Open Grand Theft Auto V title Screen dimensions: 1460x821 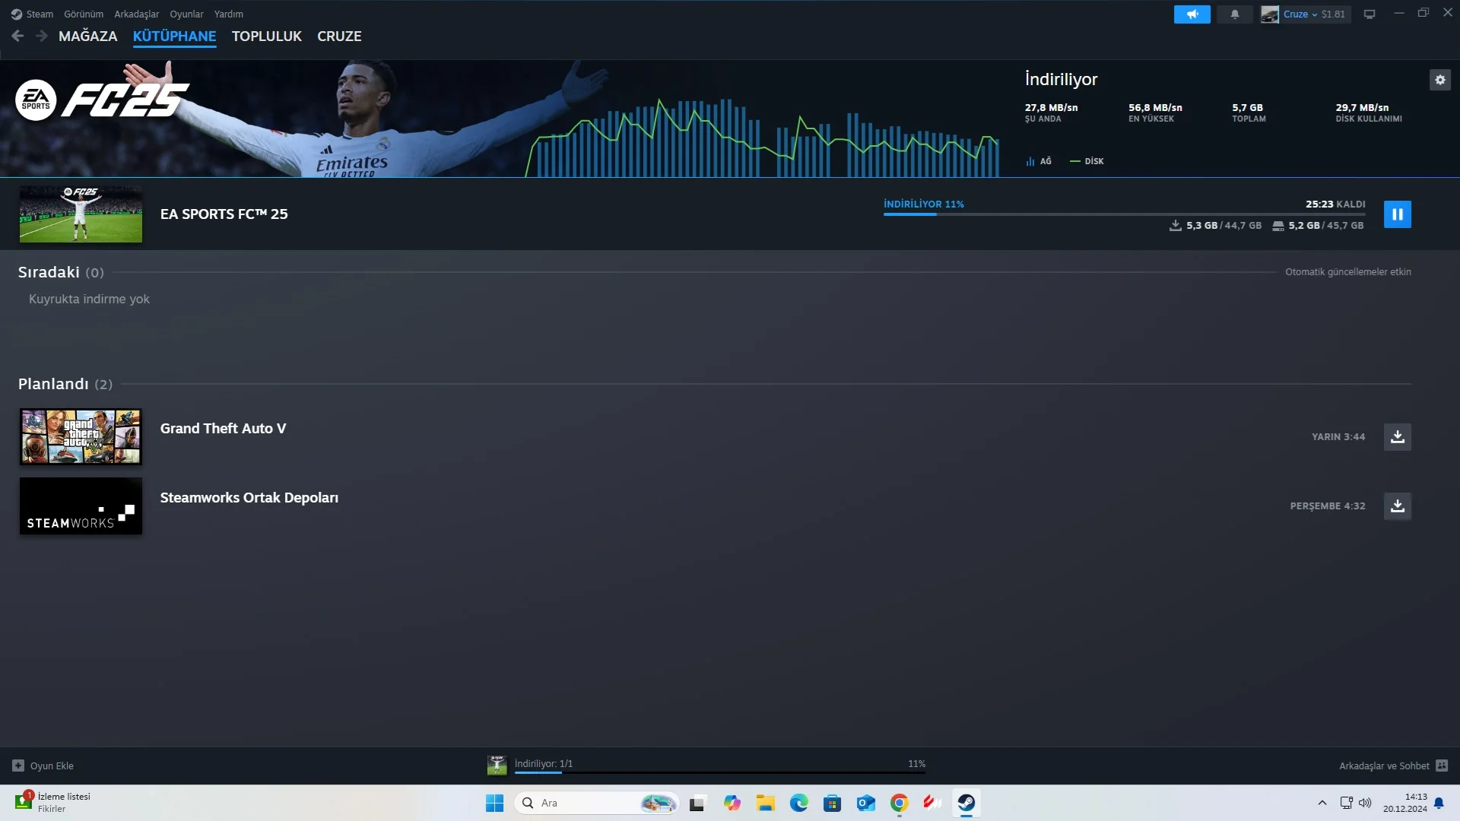coord(224,429)
